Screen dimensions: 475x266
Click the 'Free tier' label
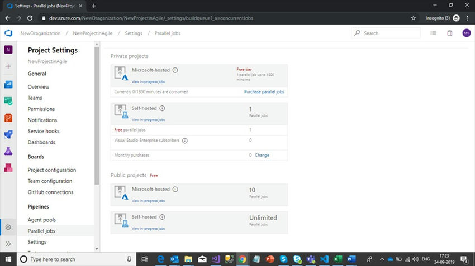coord(244,70)
